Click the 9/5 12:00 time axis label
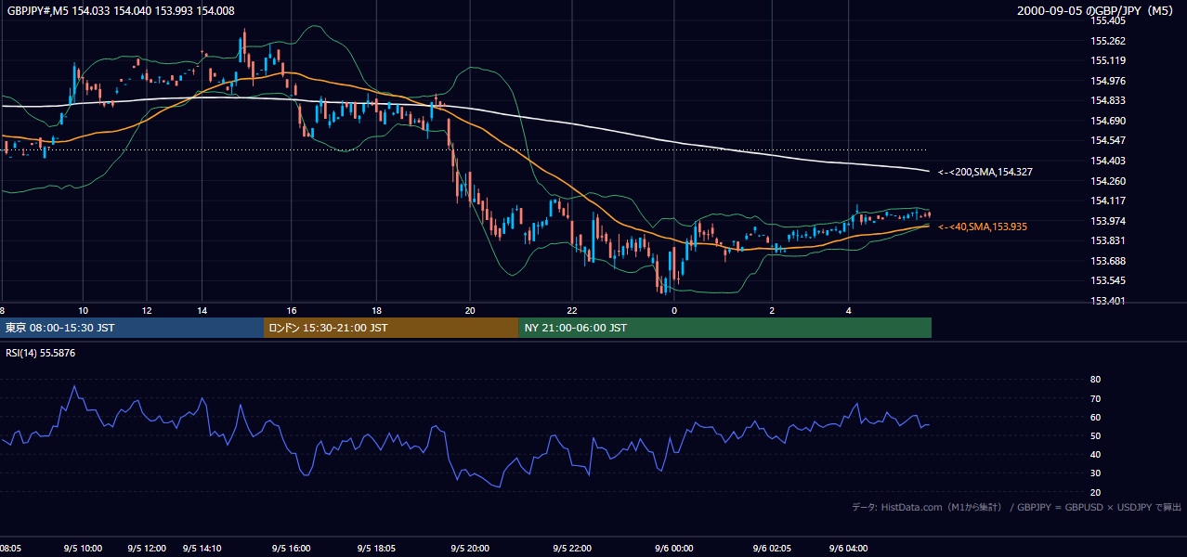 pyautogui.click(x=147, y=549)
